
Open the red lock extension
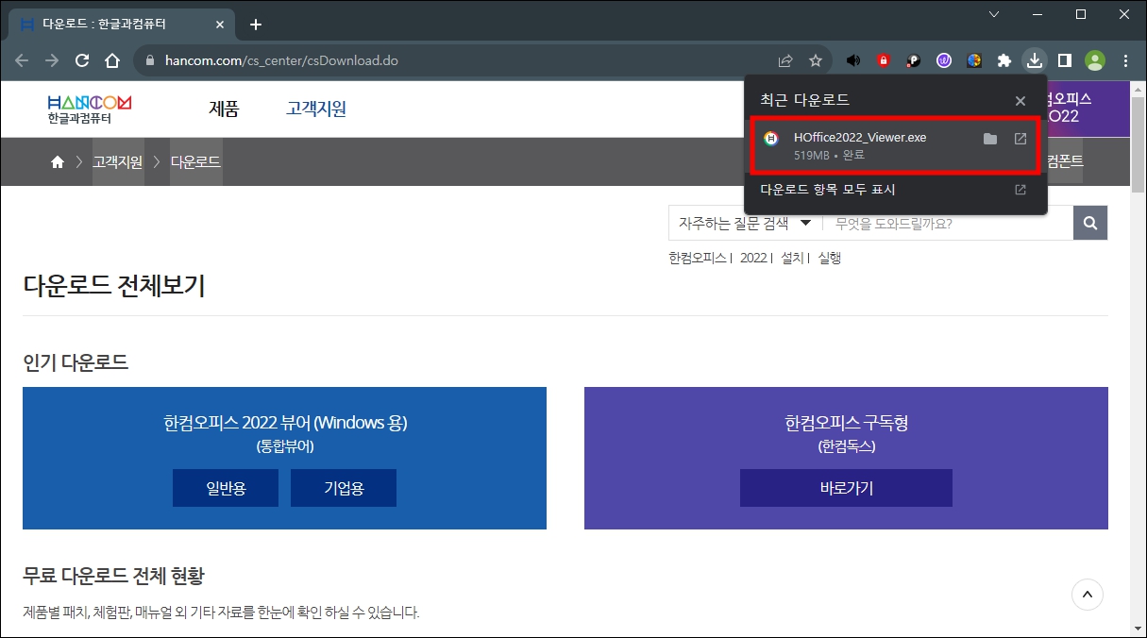pos(884,60)
